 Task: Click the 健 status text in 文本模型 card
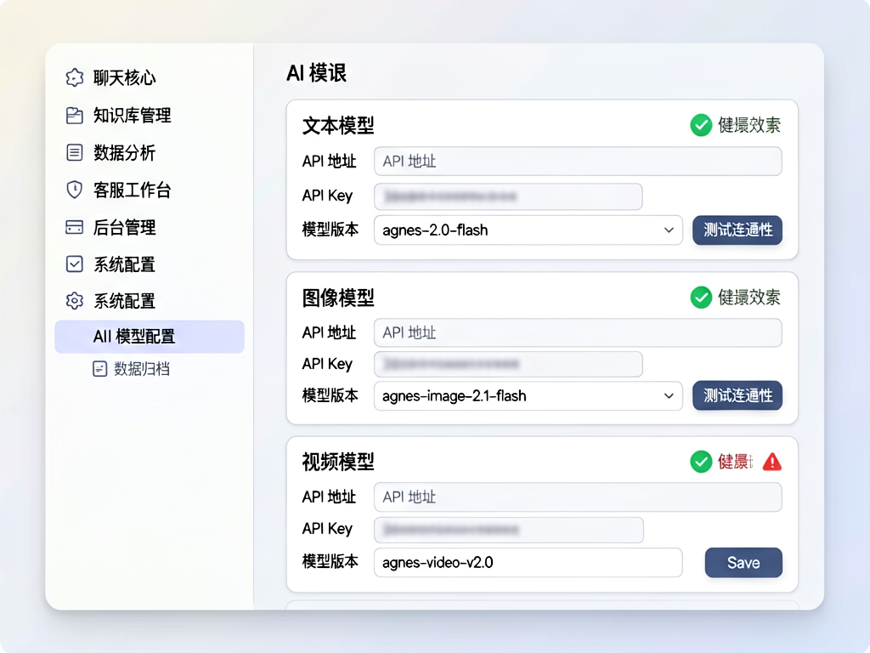pos(749,125)
